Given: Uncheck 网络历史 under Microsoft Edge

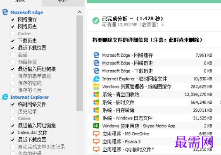Looking at the screenshot, I should pos(13,26).
